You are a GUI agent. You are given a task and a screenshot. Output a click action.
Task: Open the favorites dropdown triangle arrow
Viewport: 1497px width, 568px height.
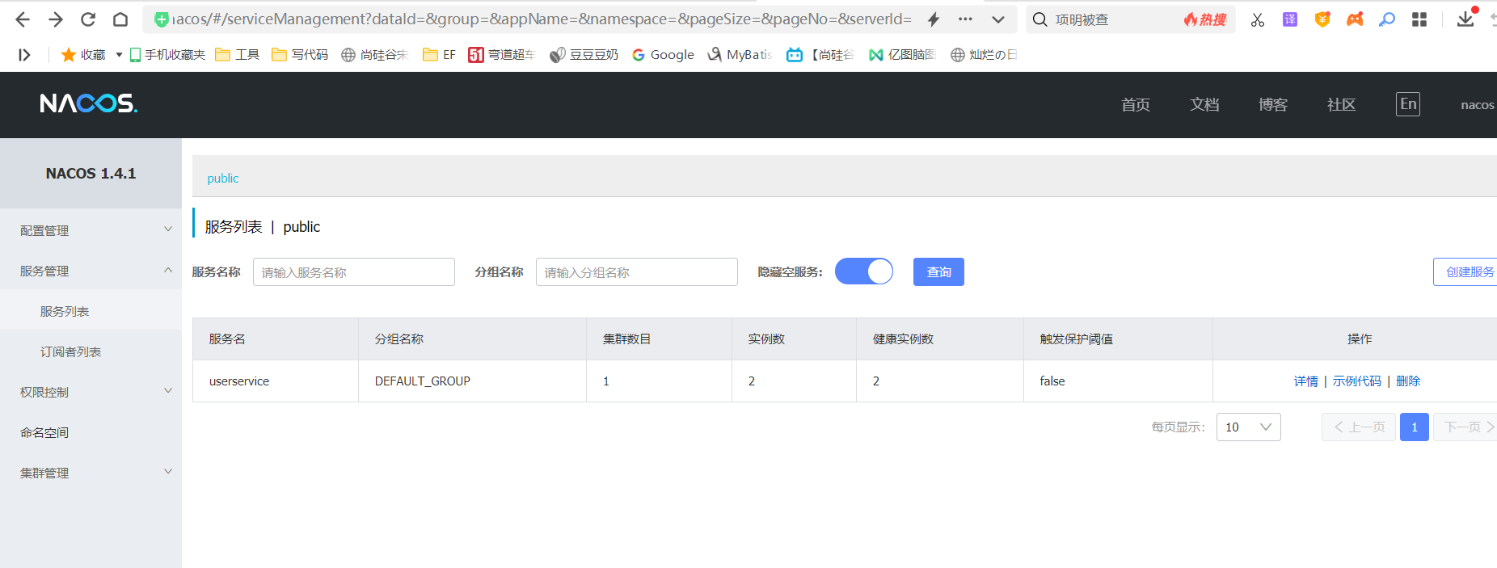pos(119,54)
